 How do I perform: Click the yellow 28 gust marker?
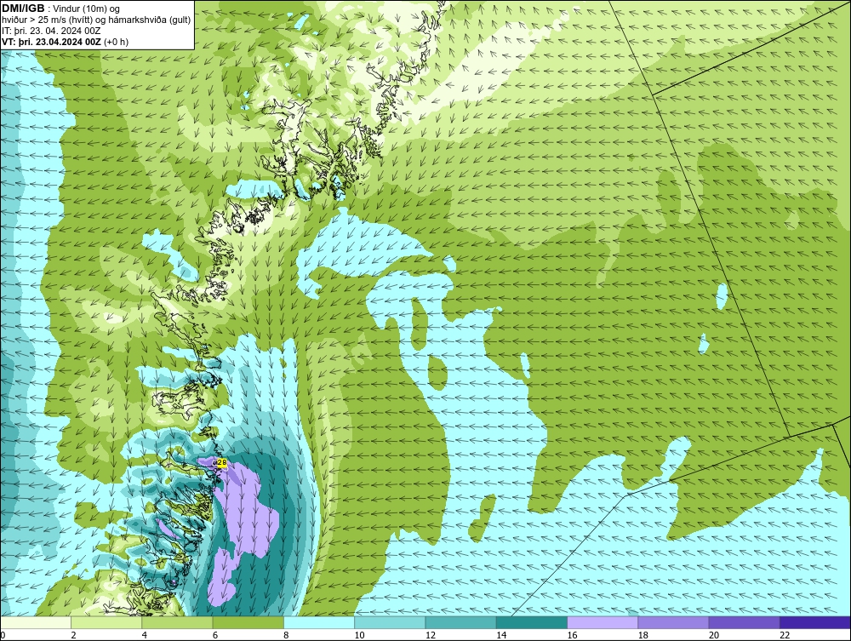pyautogui.click(x=222, y=462)
